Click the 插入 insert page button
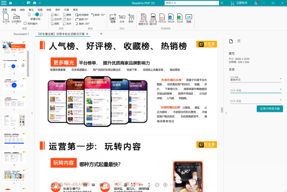The width and height of the screenshot is (287, 192). coord(55,15)
